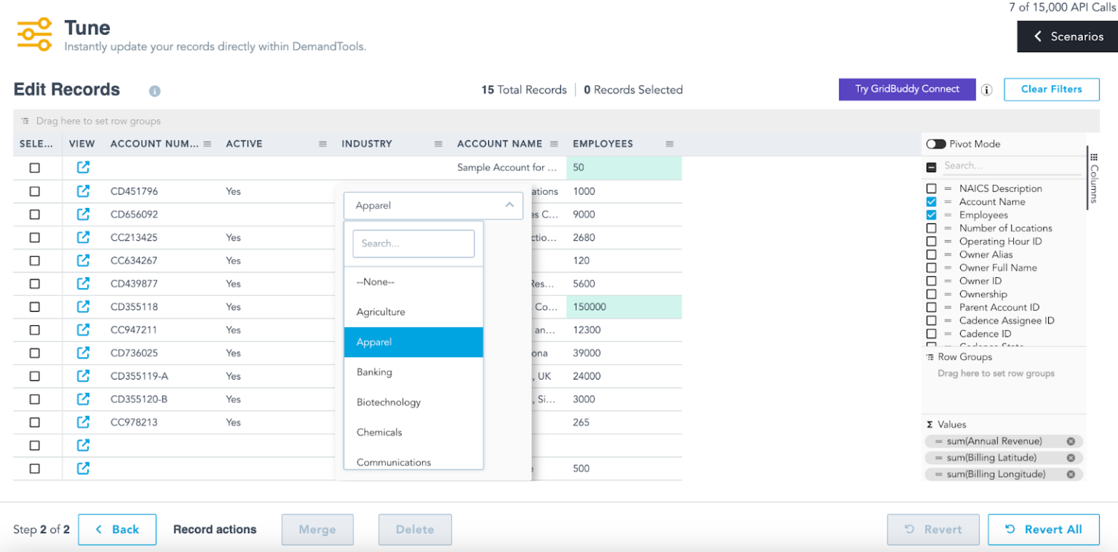Click the industry dropdown search field
This screenshot has width=1118, height=552.
[413, 244]
